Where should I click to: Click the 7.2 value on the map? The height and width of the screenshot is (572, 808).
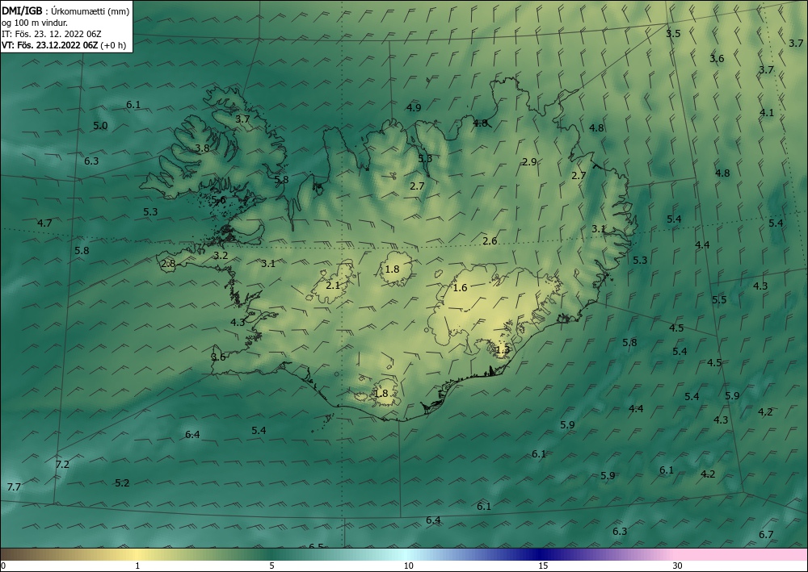[x=62, y=465]
